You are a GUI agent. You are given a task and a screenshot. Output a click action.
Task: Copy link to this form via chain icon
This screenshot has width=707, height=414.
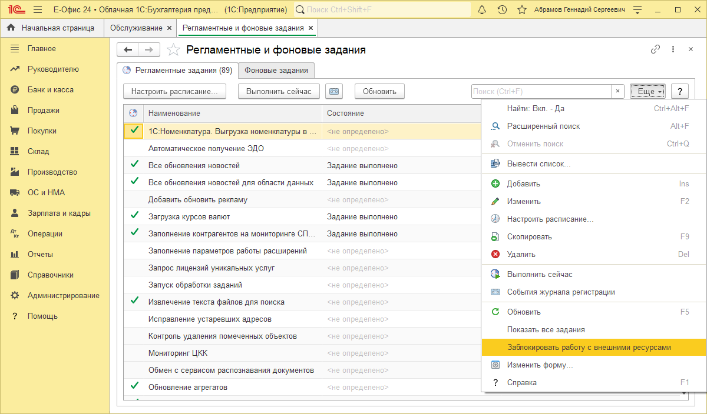[x=655, y=49]
